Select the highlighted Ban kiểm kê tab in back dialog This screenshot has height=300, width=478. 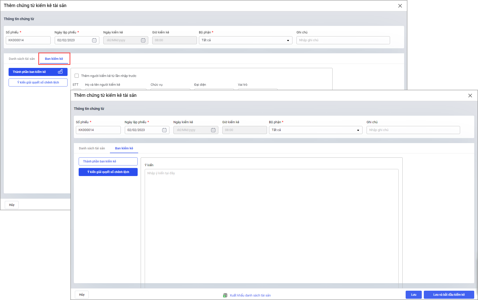54,59
